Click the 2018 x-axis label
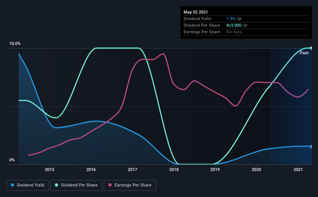This screenshot has width=318, height=197. 174,169
